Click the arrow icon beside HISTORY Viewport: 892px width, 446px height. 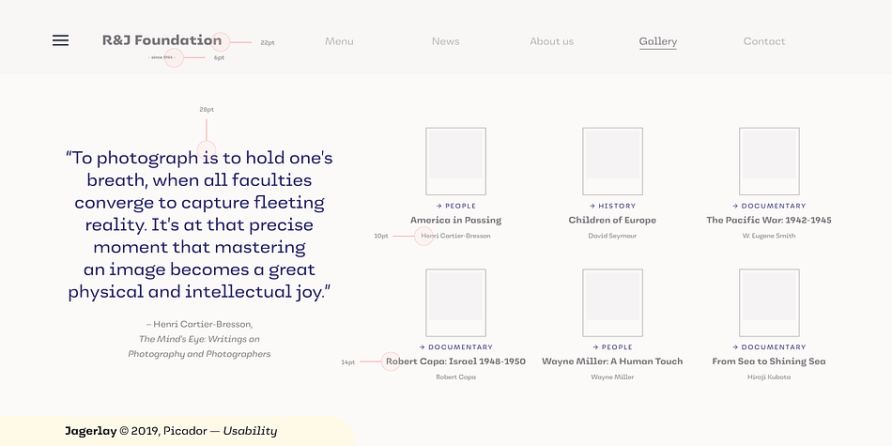point(592,206)
